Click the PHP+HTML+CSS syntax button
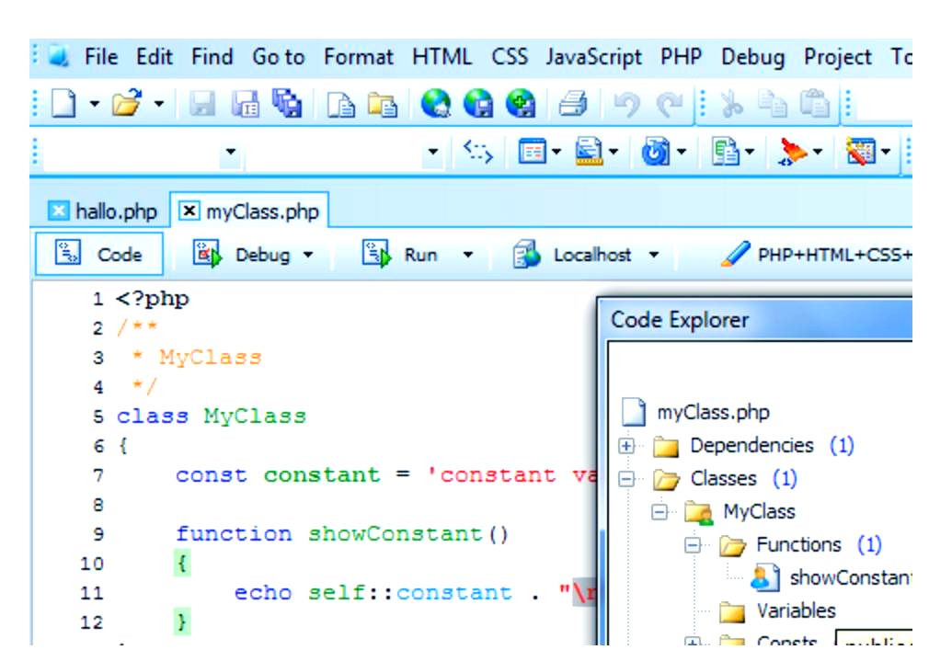 tap(816, 256)
